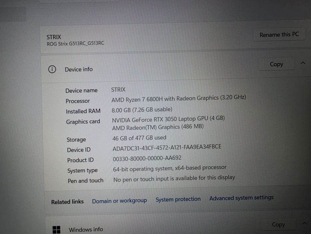
Task: Click the Product ID value 00330-80000
Action: click(x=147, y=158)
